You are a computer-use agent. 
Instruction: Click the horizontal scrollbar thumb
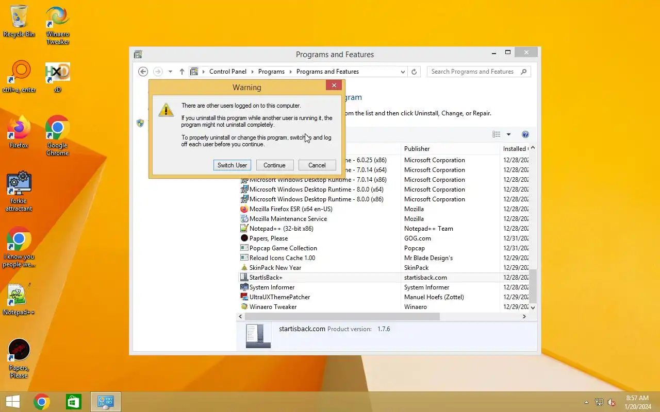pos(342,317)
